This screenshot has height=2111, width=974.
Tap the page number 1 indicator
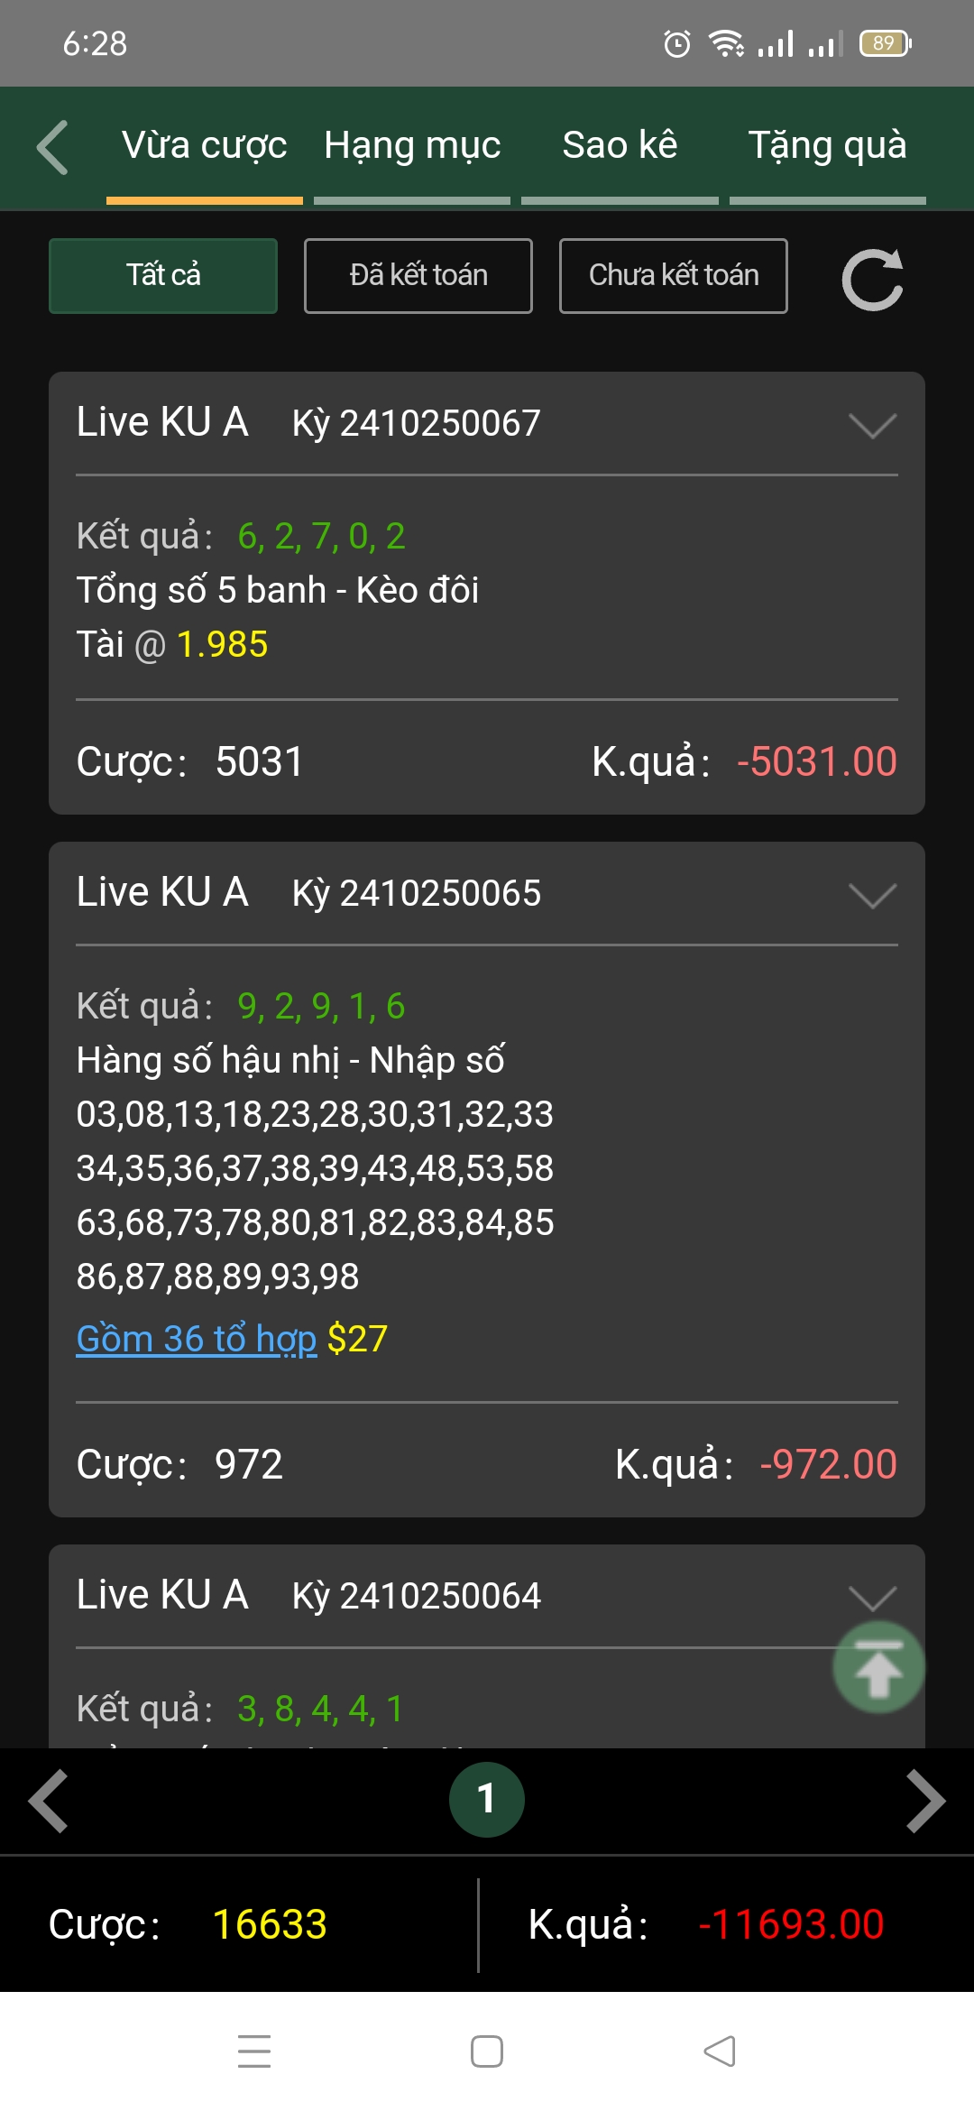tap(487, 1800)
